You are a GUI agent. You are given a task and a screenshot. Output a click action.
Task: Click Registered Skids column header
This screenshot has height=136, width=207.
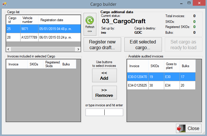tap(52, 64)
